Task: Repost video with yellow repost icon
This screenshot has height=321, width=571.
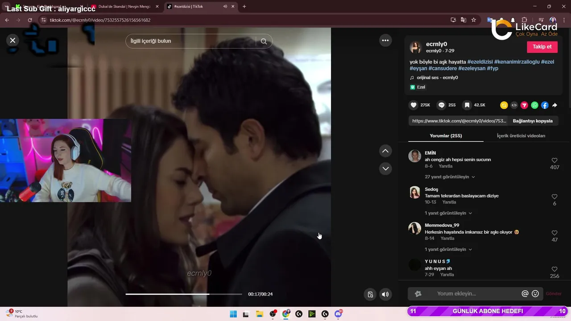Action: coord(504,105)
